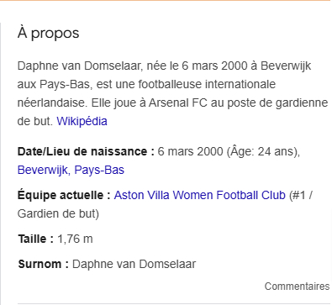Click the Commentaires feedback link
Image resolution: width=332 pixels, height=305 pixels.
pos(297,287)
